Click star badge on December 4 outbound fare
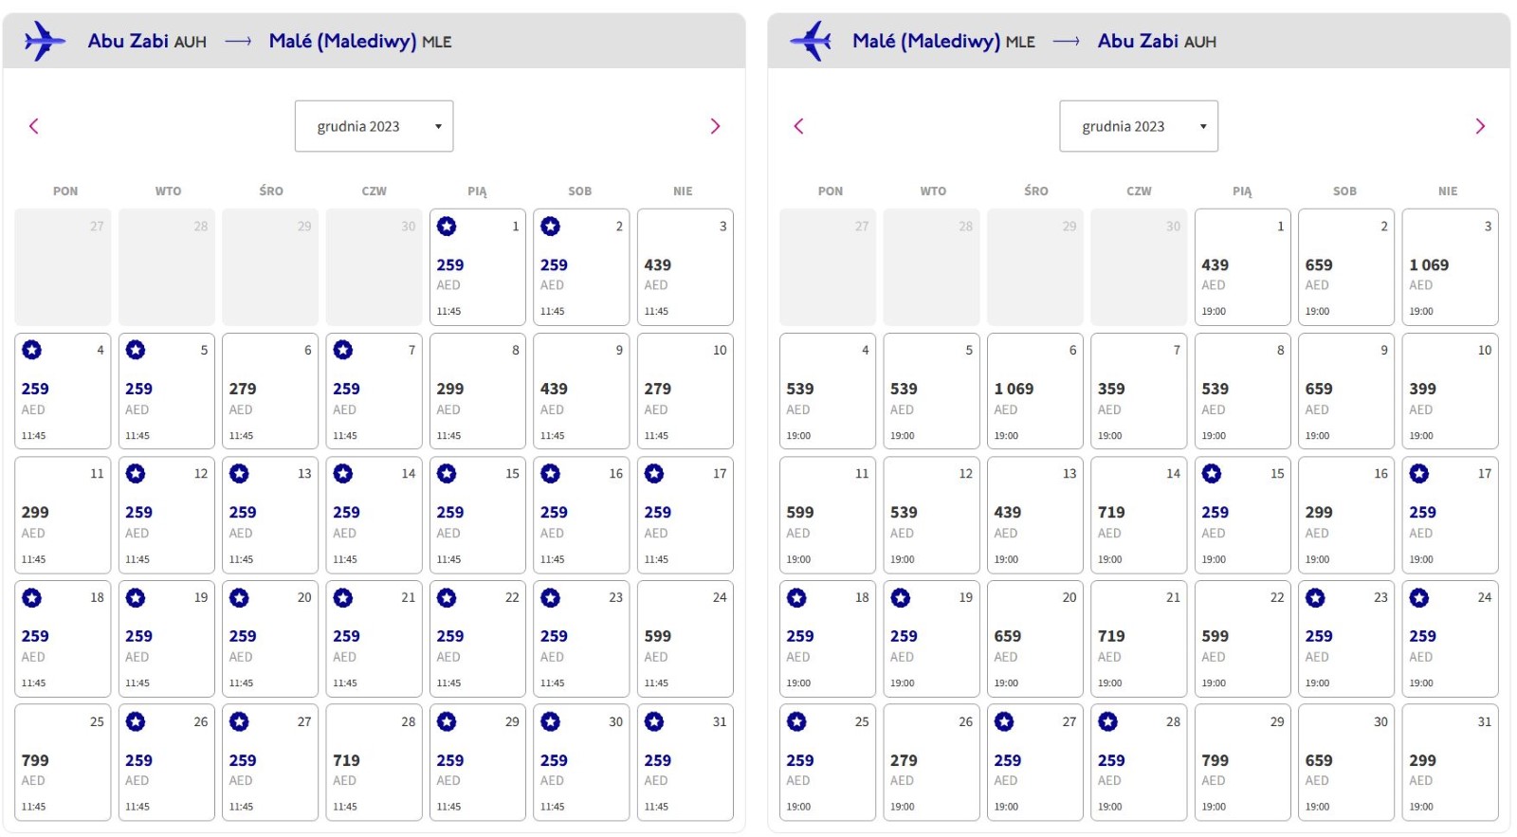This screenshot has width=1517, height=837. (32, 350)
